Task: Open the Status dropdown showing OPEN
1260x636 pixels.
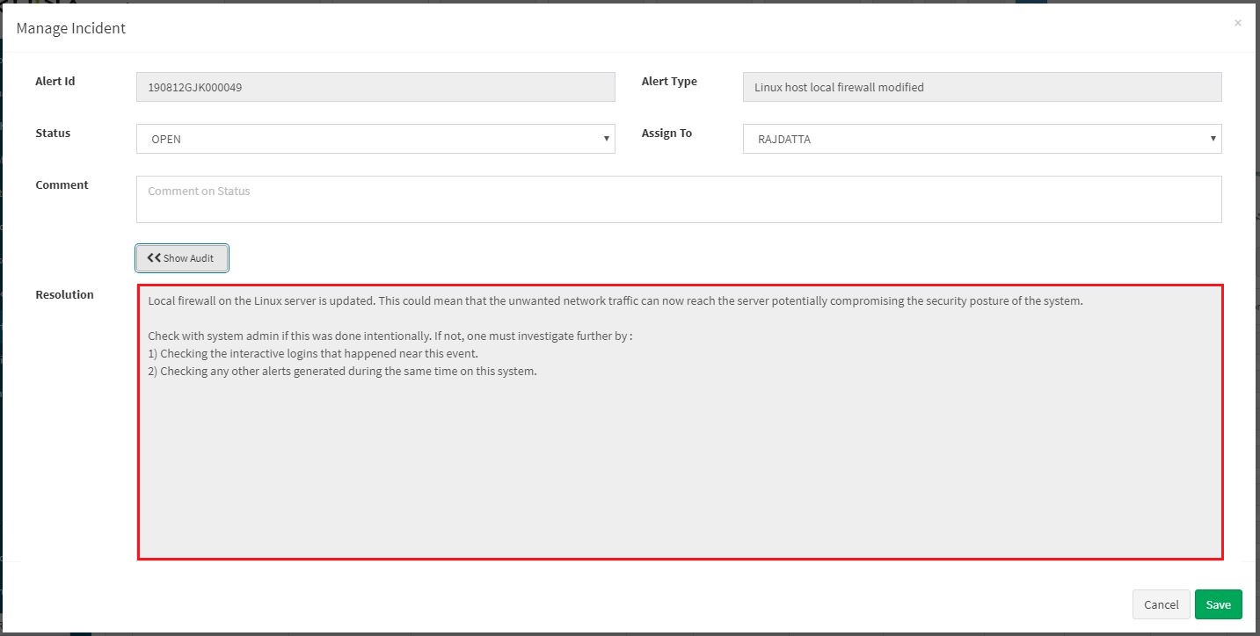Action: [375, 139]
